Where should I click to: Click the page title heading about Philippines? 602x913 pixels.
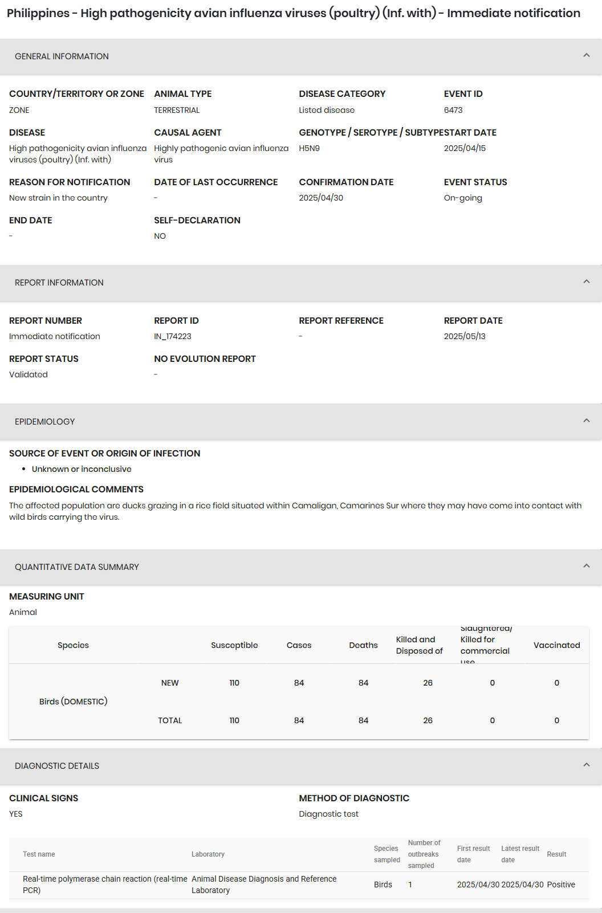(x=294, y=13)
